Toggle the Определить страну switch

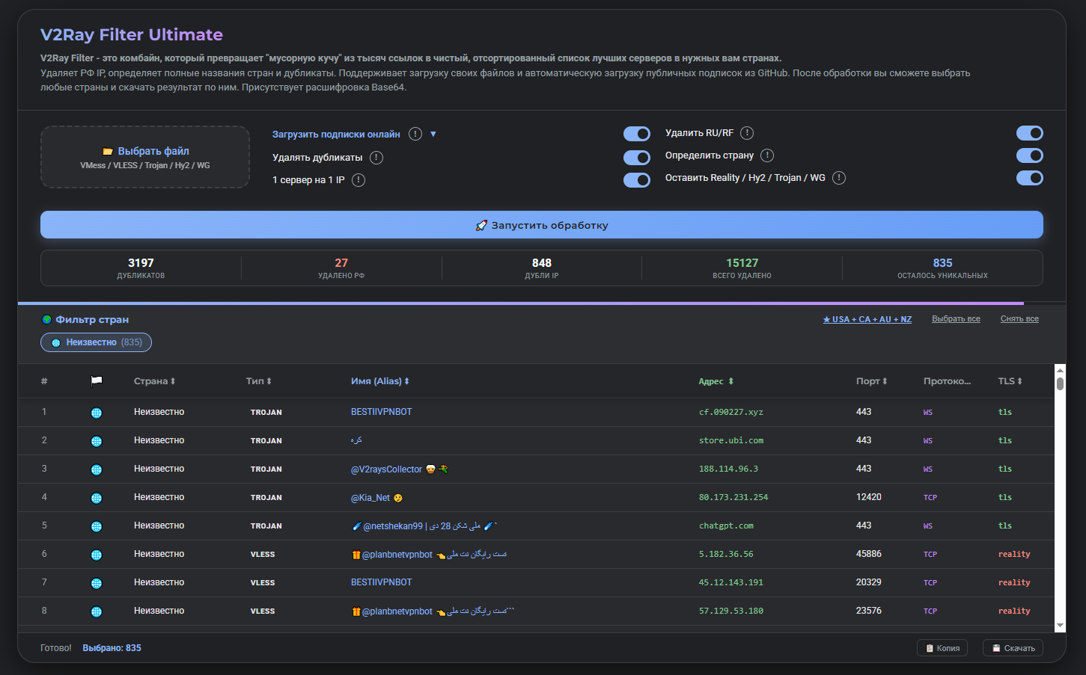[1030, 155]
